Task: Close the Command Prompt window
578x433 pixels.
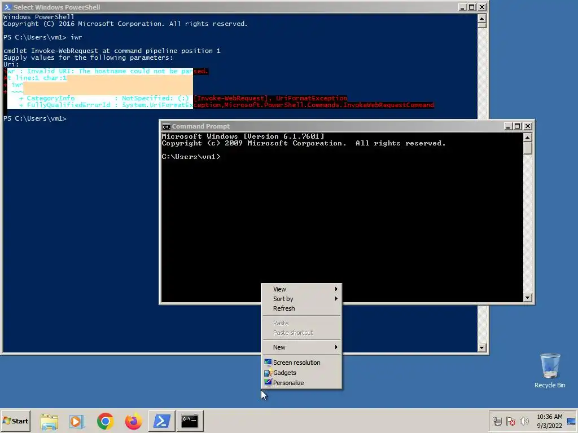Action: click(528, 126)
